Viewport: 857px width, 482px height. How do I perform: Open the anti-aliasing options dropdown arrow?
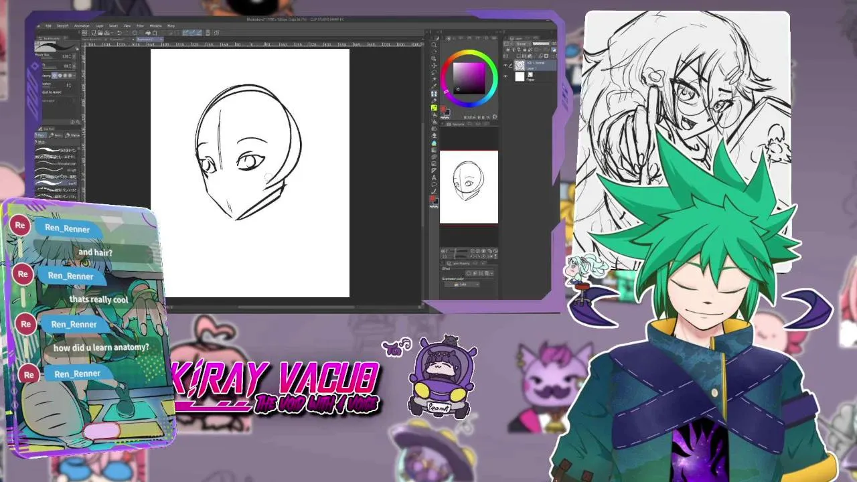coord(74,76)
